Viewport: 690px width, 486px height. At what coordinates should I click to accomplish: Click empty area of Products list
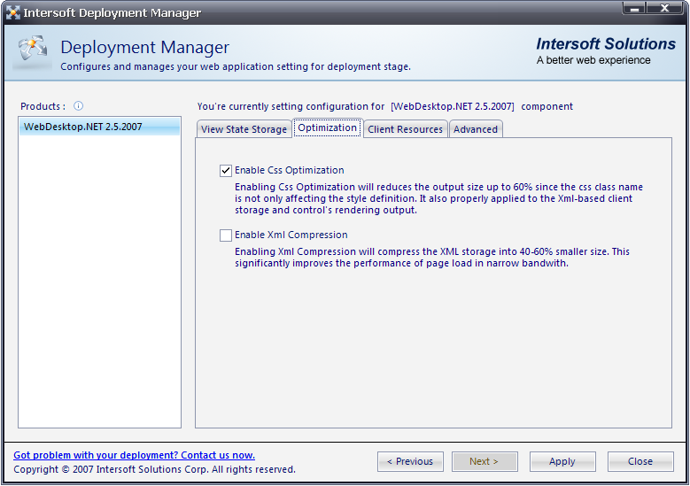[x=99, y=283]
